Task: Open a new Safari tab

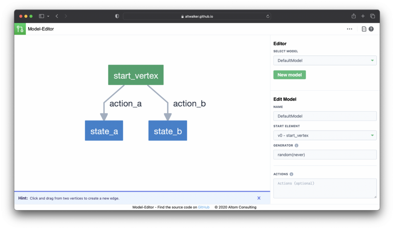Action: [x=363, y=16]
